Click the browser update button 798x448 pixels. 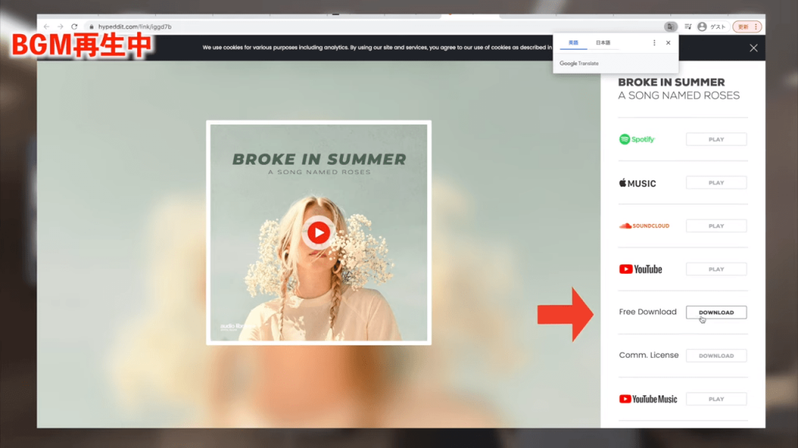tap(747, 26)
